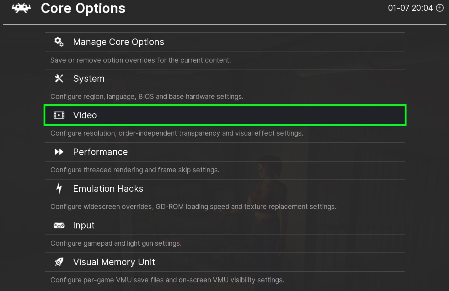Screen dimensions: 449x291
Task: Click the Core Options page title
Action: point(83,8)
